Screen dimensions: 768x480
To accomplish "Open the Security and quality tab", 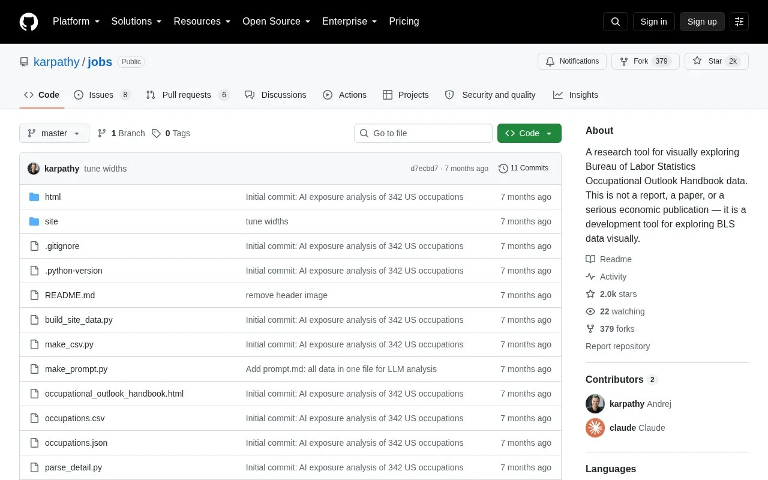I will click(x=490, y=95).
